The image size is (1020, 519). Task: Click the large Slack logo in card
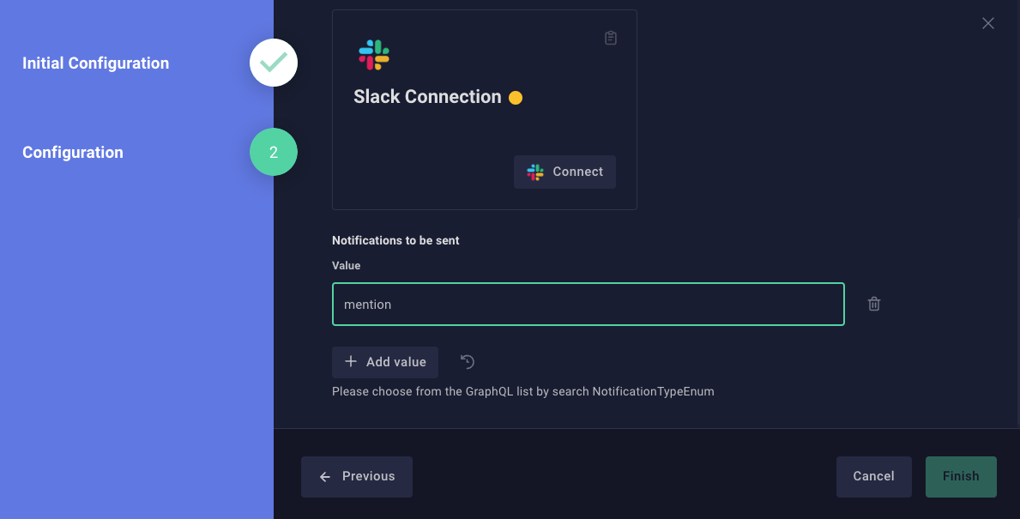pos(374,55)
